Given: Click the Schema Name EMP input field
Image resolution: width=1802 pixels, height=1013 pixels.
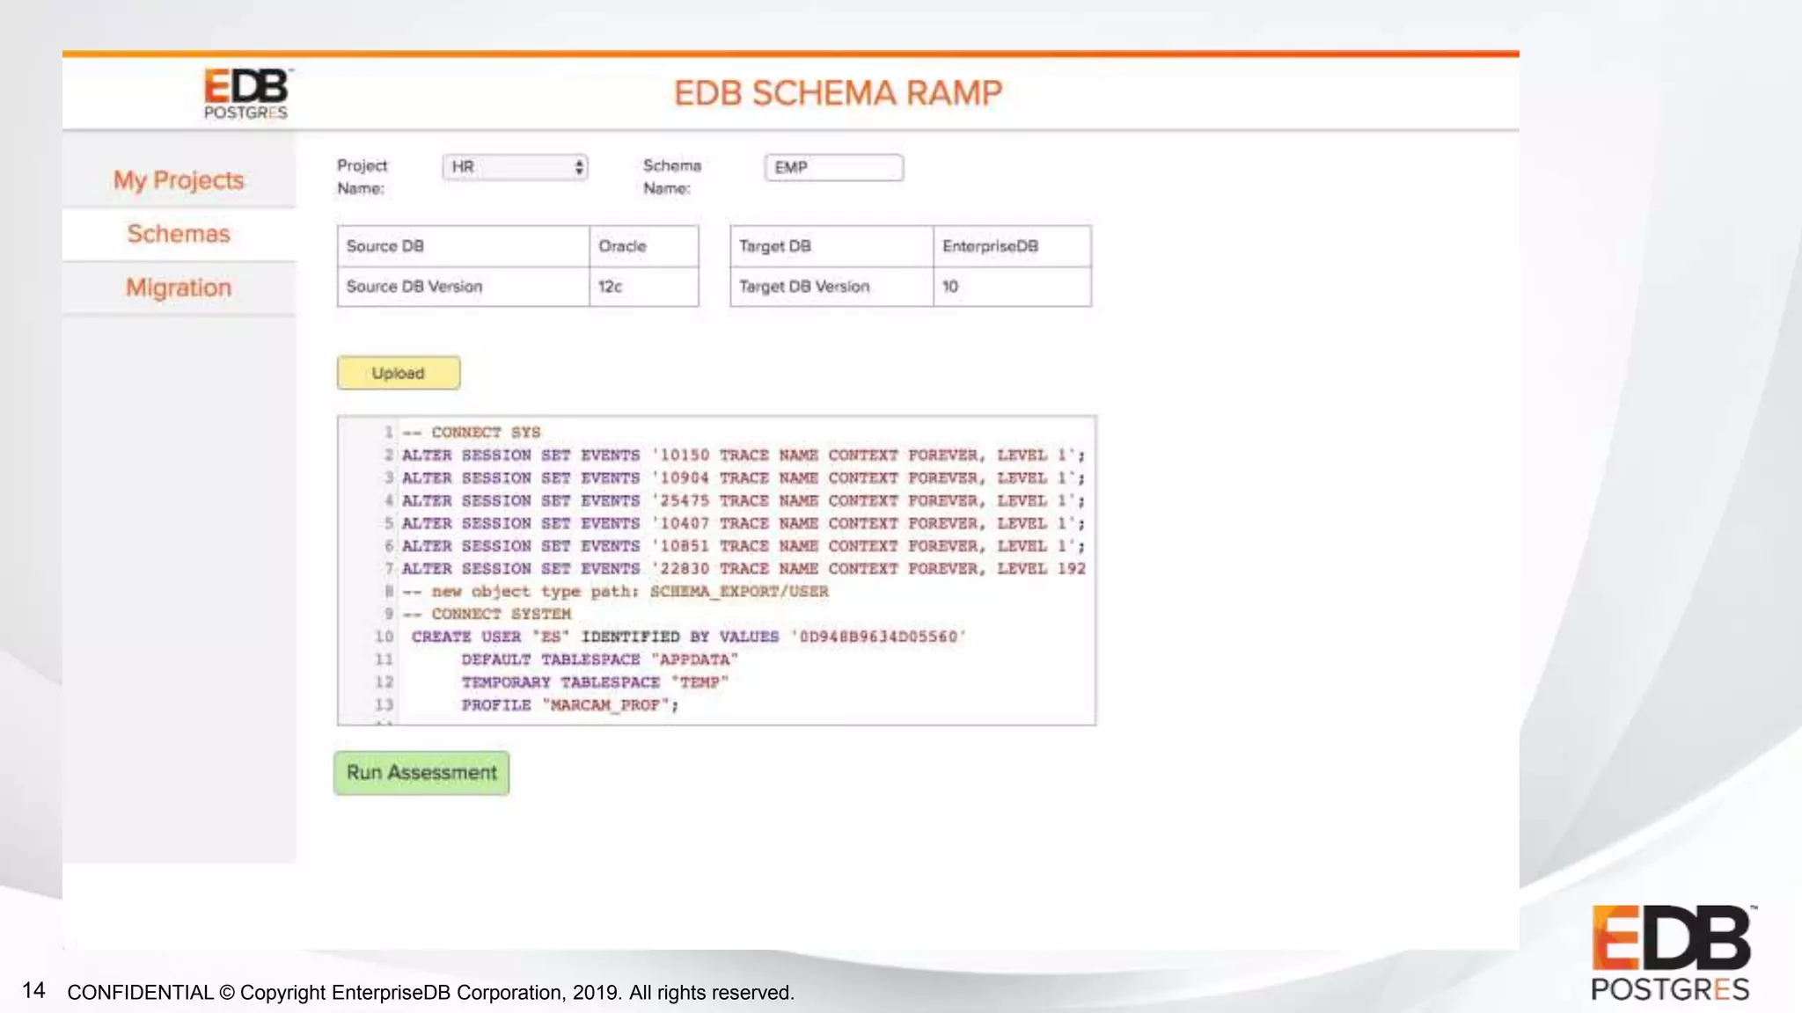Looking at the screenshot, I should pos(833,167).
